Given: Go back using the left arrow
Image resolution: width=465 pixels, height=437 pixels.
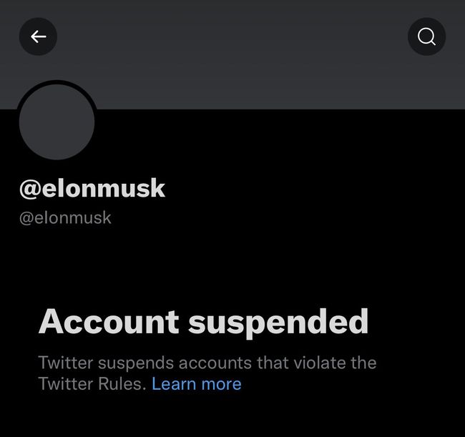Looking at the screenshot, I should tap(38, 36).
